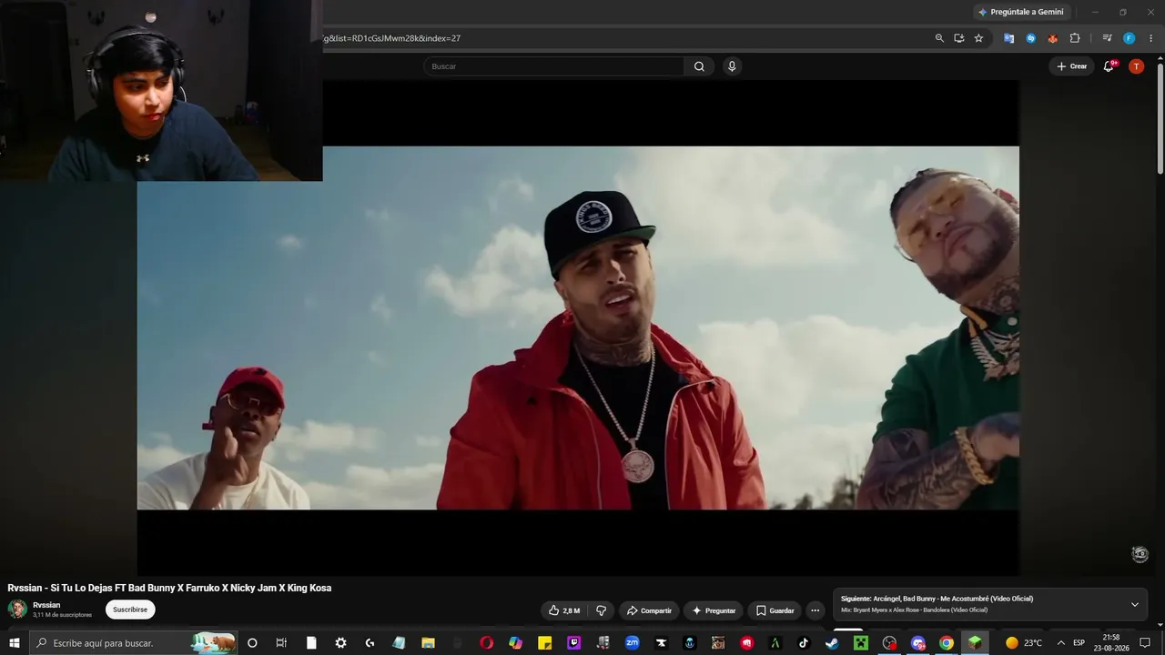This screenshot has width=1165, height=655.
Task: Save the video with Guardar
Action: coord(775,610)
